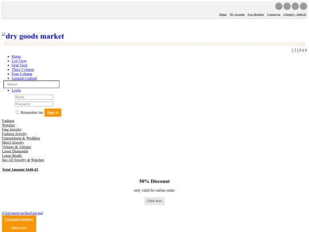309x232 pixels.
Task: Click the third grey circle social icon
Action: [x=295, y=6]
